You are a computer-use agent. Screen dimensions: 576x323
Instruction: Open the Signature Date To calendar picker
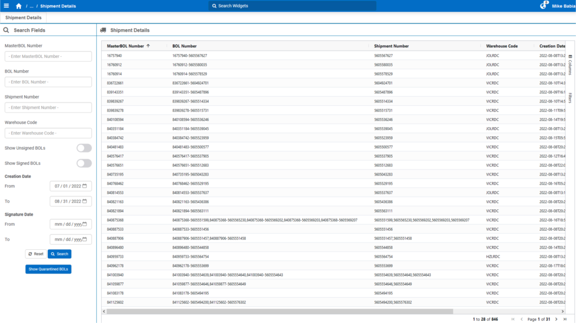click(x=85, y=239)
